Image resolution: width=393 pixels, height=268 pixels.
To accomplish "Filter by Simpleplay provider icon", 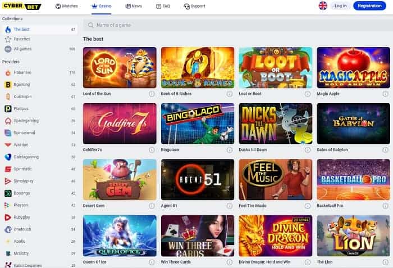I will pos(8,181).
